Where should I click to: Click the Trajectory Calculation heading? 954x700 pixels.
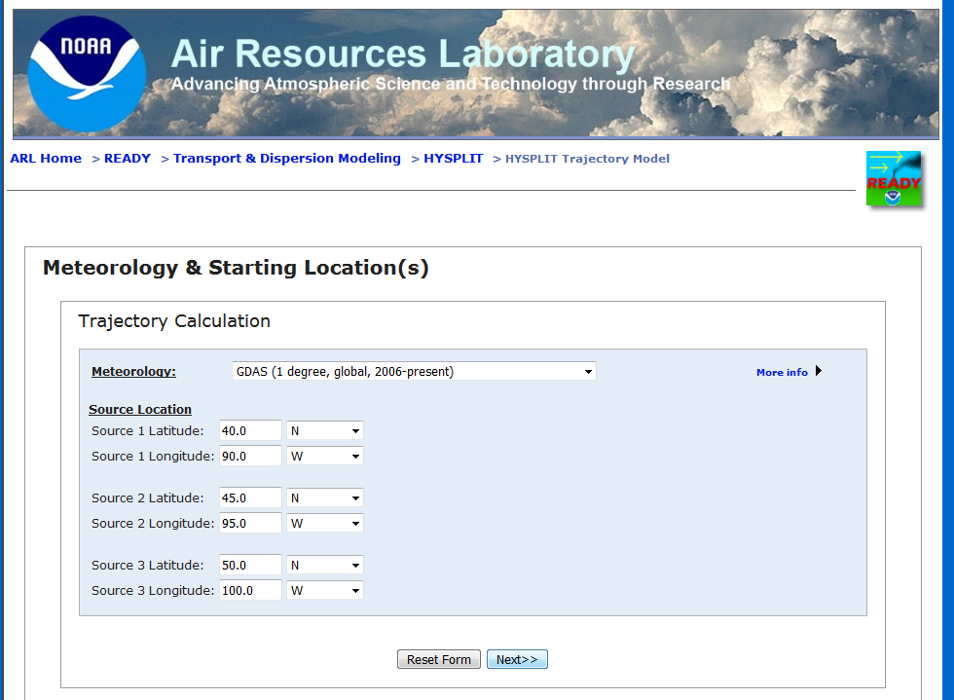[x=174, y=320]
